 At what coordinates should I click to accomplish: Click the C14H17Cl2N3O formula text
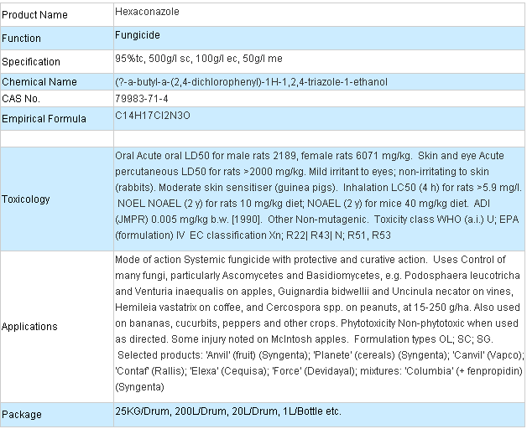[153, 116]
